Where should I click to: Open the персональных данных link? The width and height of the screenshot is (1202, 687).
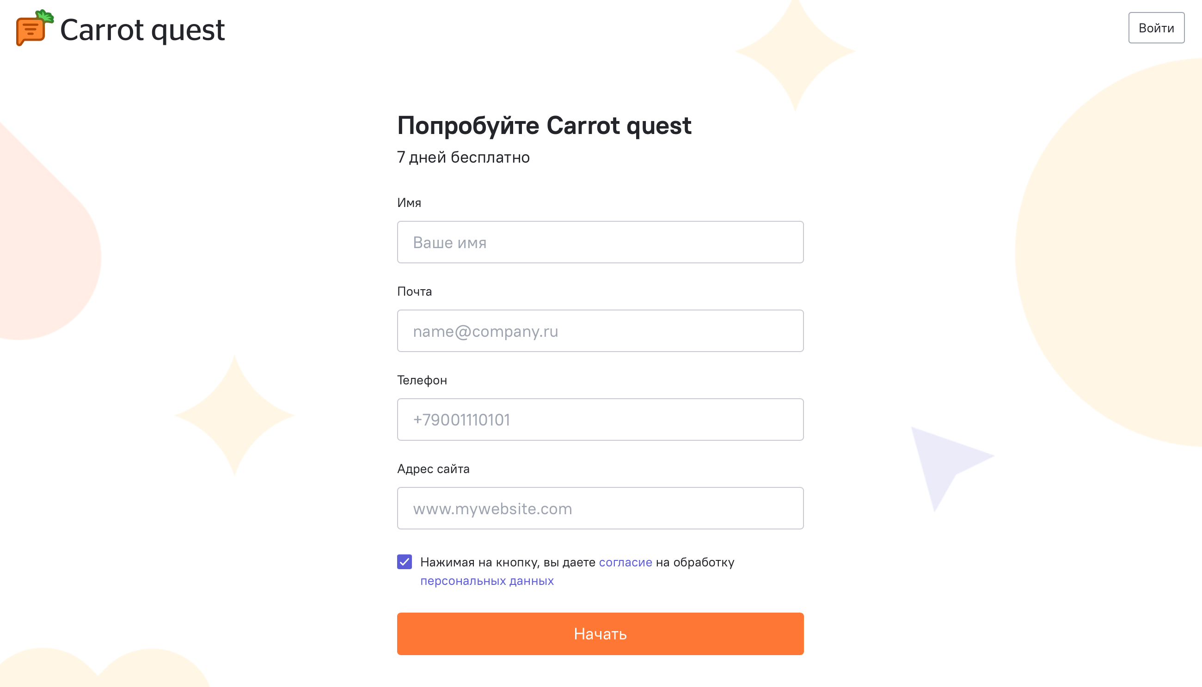point(486,581)
